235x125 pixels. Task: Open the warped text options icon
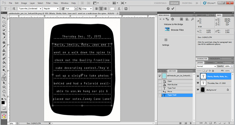coord(119,9)
